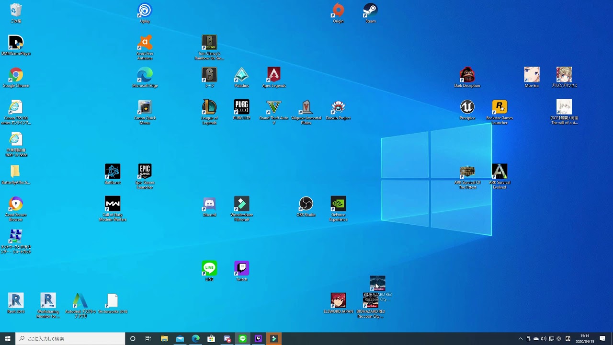Open File Explorer from the taskbar

click(164, 339)
